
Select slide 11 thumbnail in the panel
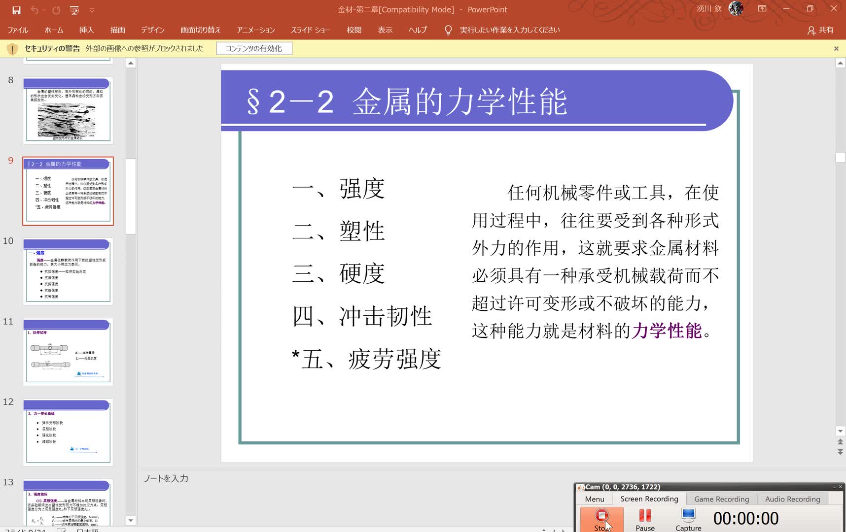click(x=68, y=351)
